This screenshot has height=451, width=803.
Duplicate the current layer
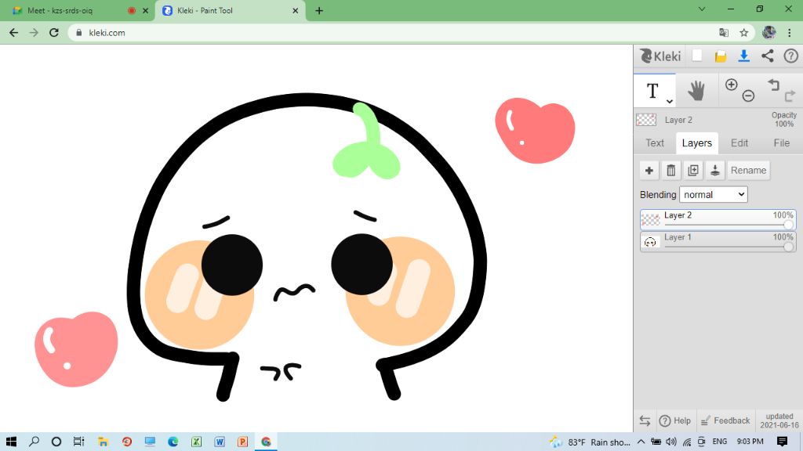tap(693, 170)
